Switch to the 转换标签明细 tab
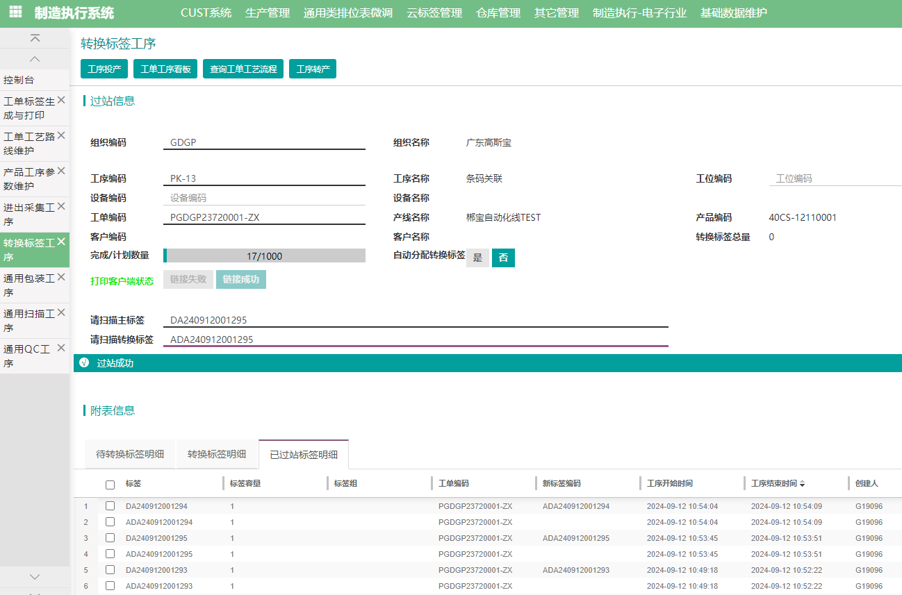 (x=217, y=454)
